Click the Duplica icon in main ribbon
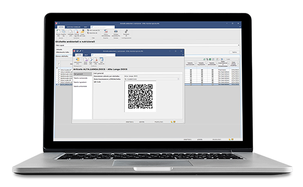The height and width of the screenshot is (187, 303). tap(64, 32)
